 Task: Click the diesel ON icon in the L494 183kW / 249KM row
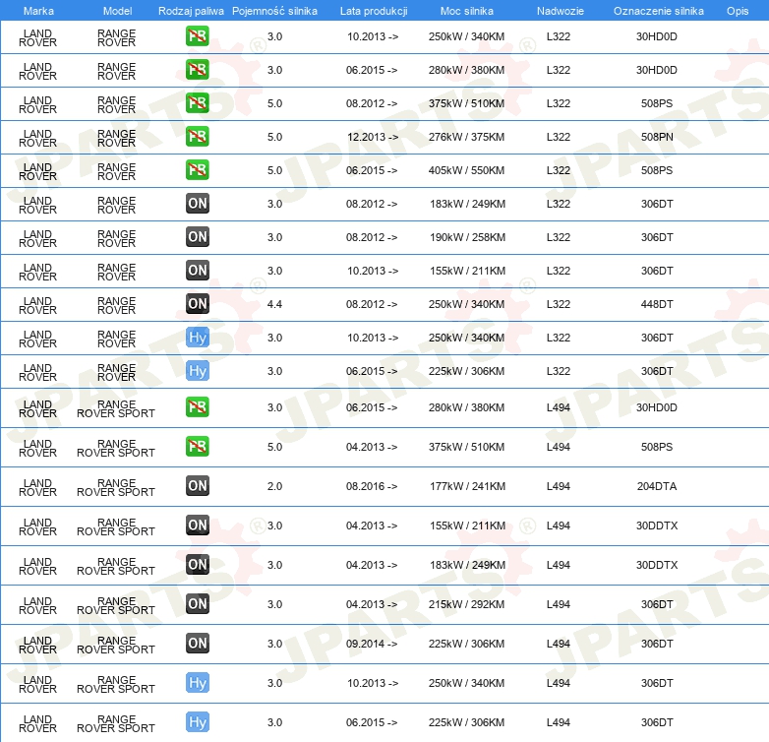click(197, 564)
